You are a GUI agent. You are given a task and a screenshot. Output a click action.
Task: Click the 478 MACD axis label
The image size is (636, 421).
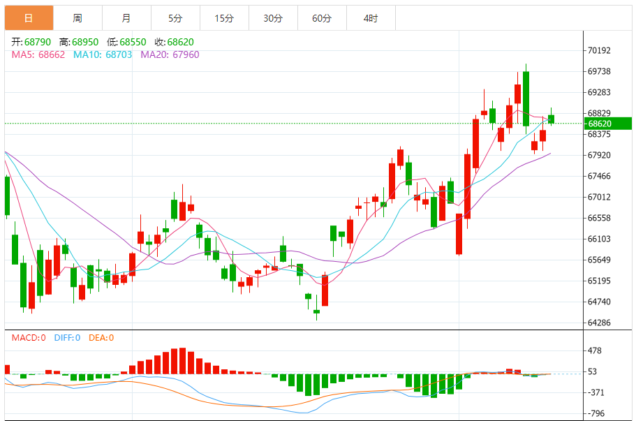(595, 350)
